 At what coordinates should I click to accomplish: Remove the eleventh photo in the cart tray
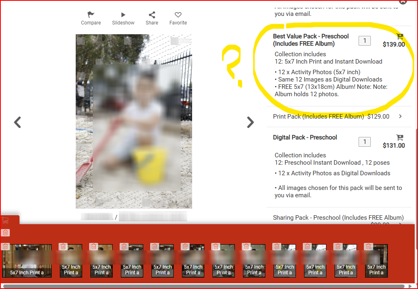[x=338, y=246]
